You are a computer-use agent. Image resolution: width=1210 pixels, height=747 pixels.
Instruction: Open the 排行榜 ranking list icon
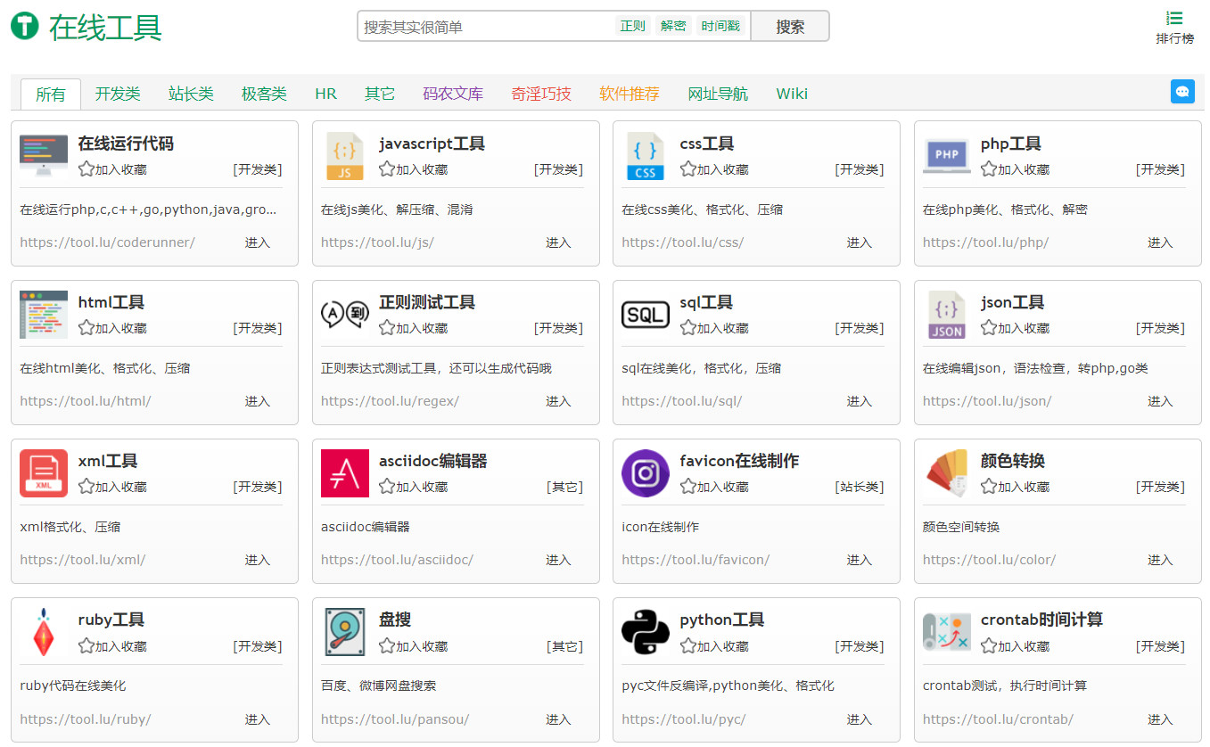coord(1174,18)
